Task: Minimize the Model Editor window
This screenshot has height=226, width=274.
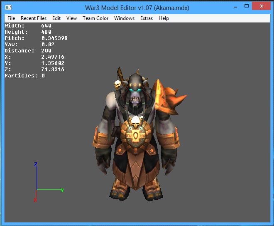Action: click(235, 7)
